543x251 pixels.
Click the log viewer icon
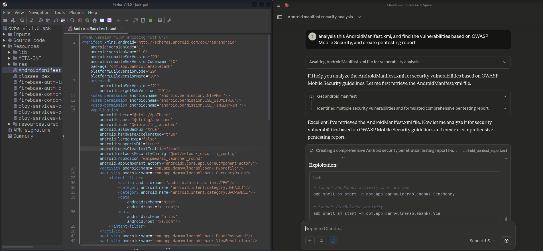[160, 20]
